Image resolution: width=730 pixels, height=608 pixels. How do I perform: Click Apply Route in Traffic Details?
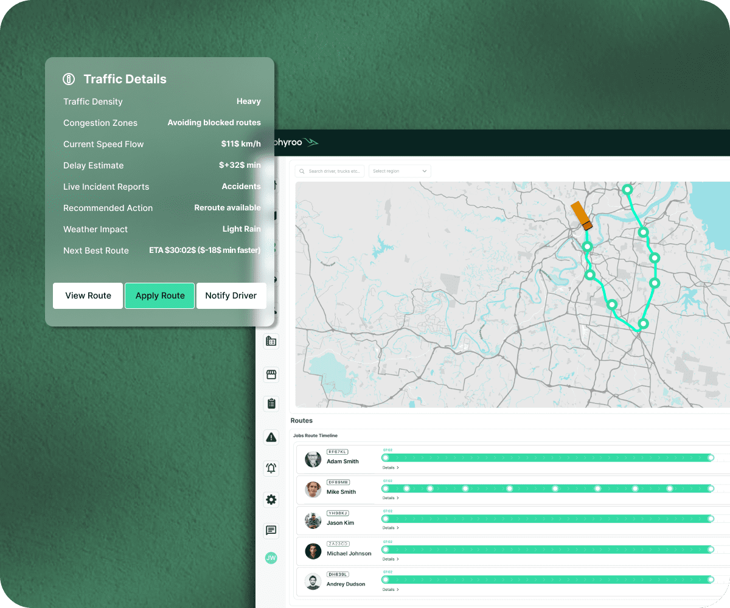(159, 295)
